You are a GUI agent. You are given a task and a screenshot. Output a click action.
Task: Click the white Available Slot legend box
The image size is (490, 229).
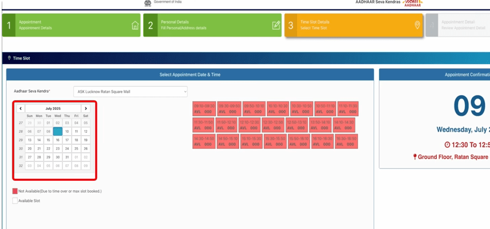[14, 201]
